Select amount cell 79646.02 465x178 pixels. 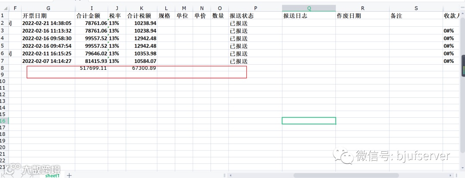tap(91, 53)
